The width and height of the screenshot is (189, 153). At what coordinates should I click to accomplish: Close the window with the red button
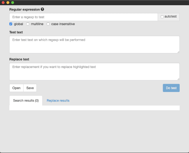click(x=3, y=2)
